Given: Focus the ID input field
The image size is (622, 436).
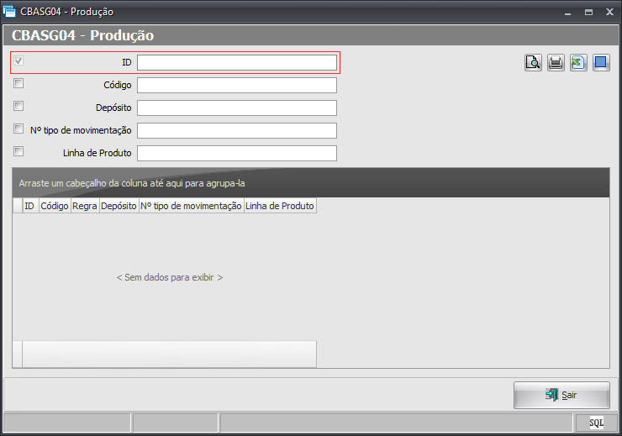Looking at the screenshot, I should click(237, 63).
